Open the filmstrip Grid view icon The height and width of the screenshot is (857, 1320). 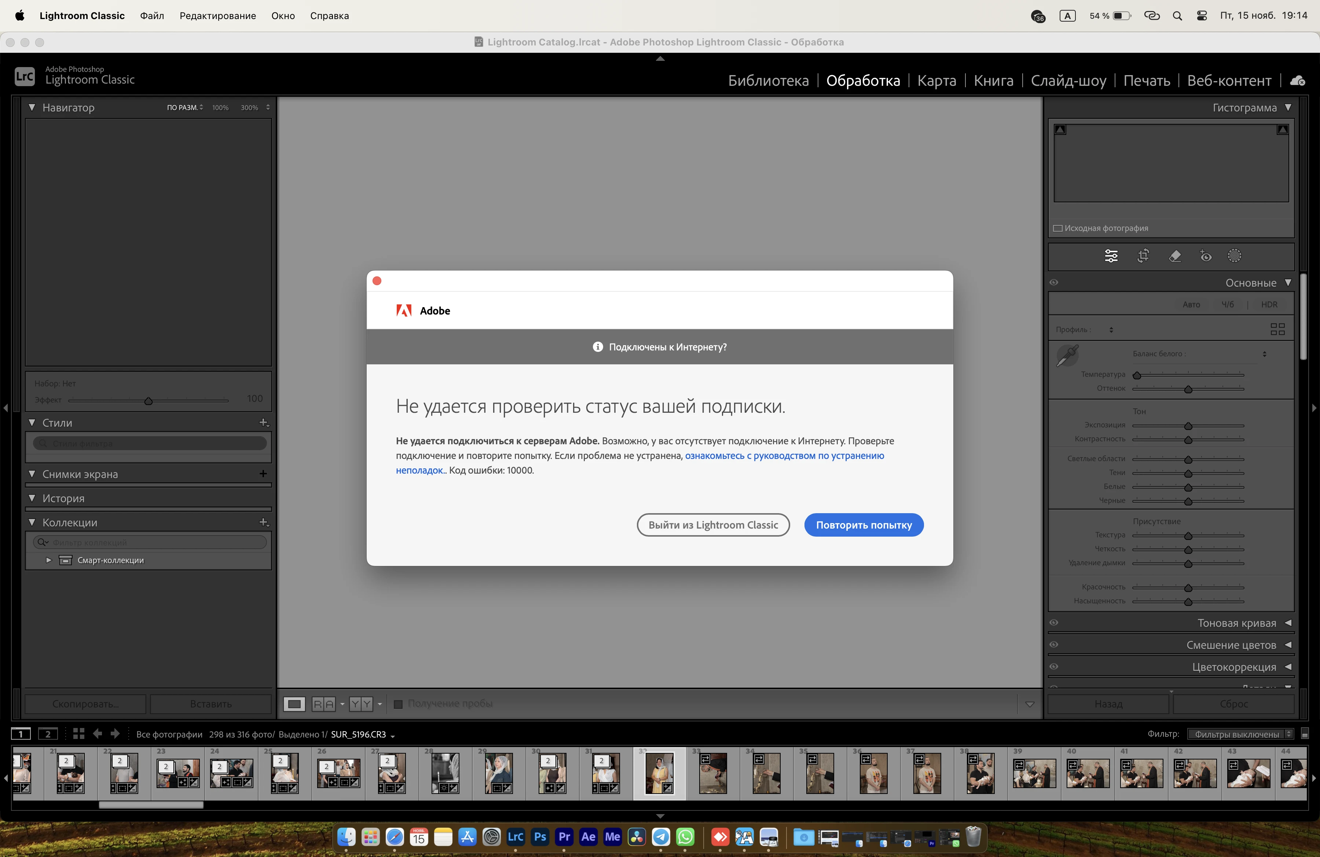(79, 734)
